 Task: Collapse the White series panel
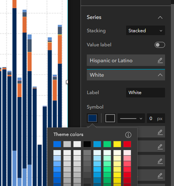point(160,75)
